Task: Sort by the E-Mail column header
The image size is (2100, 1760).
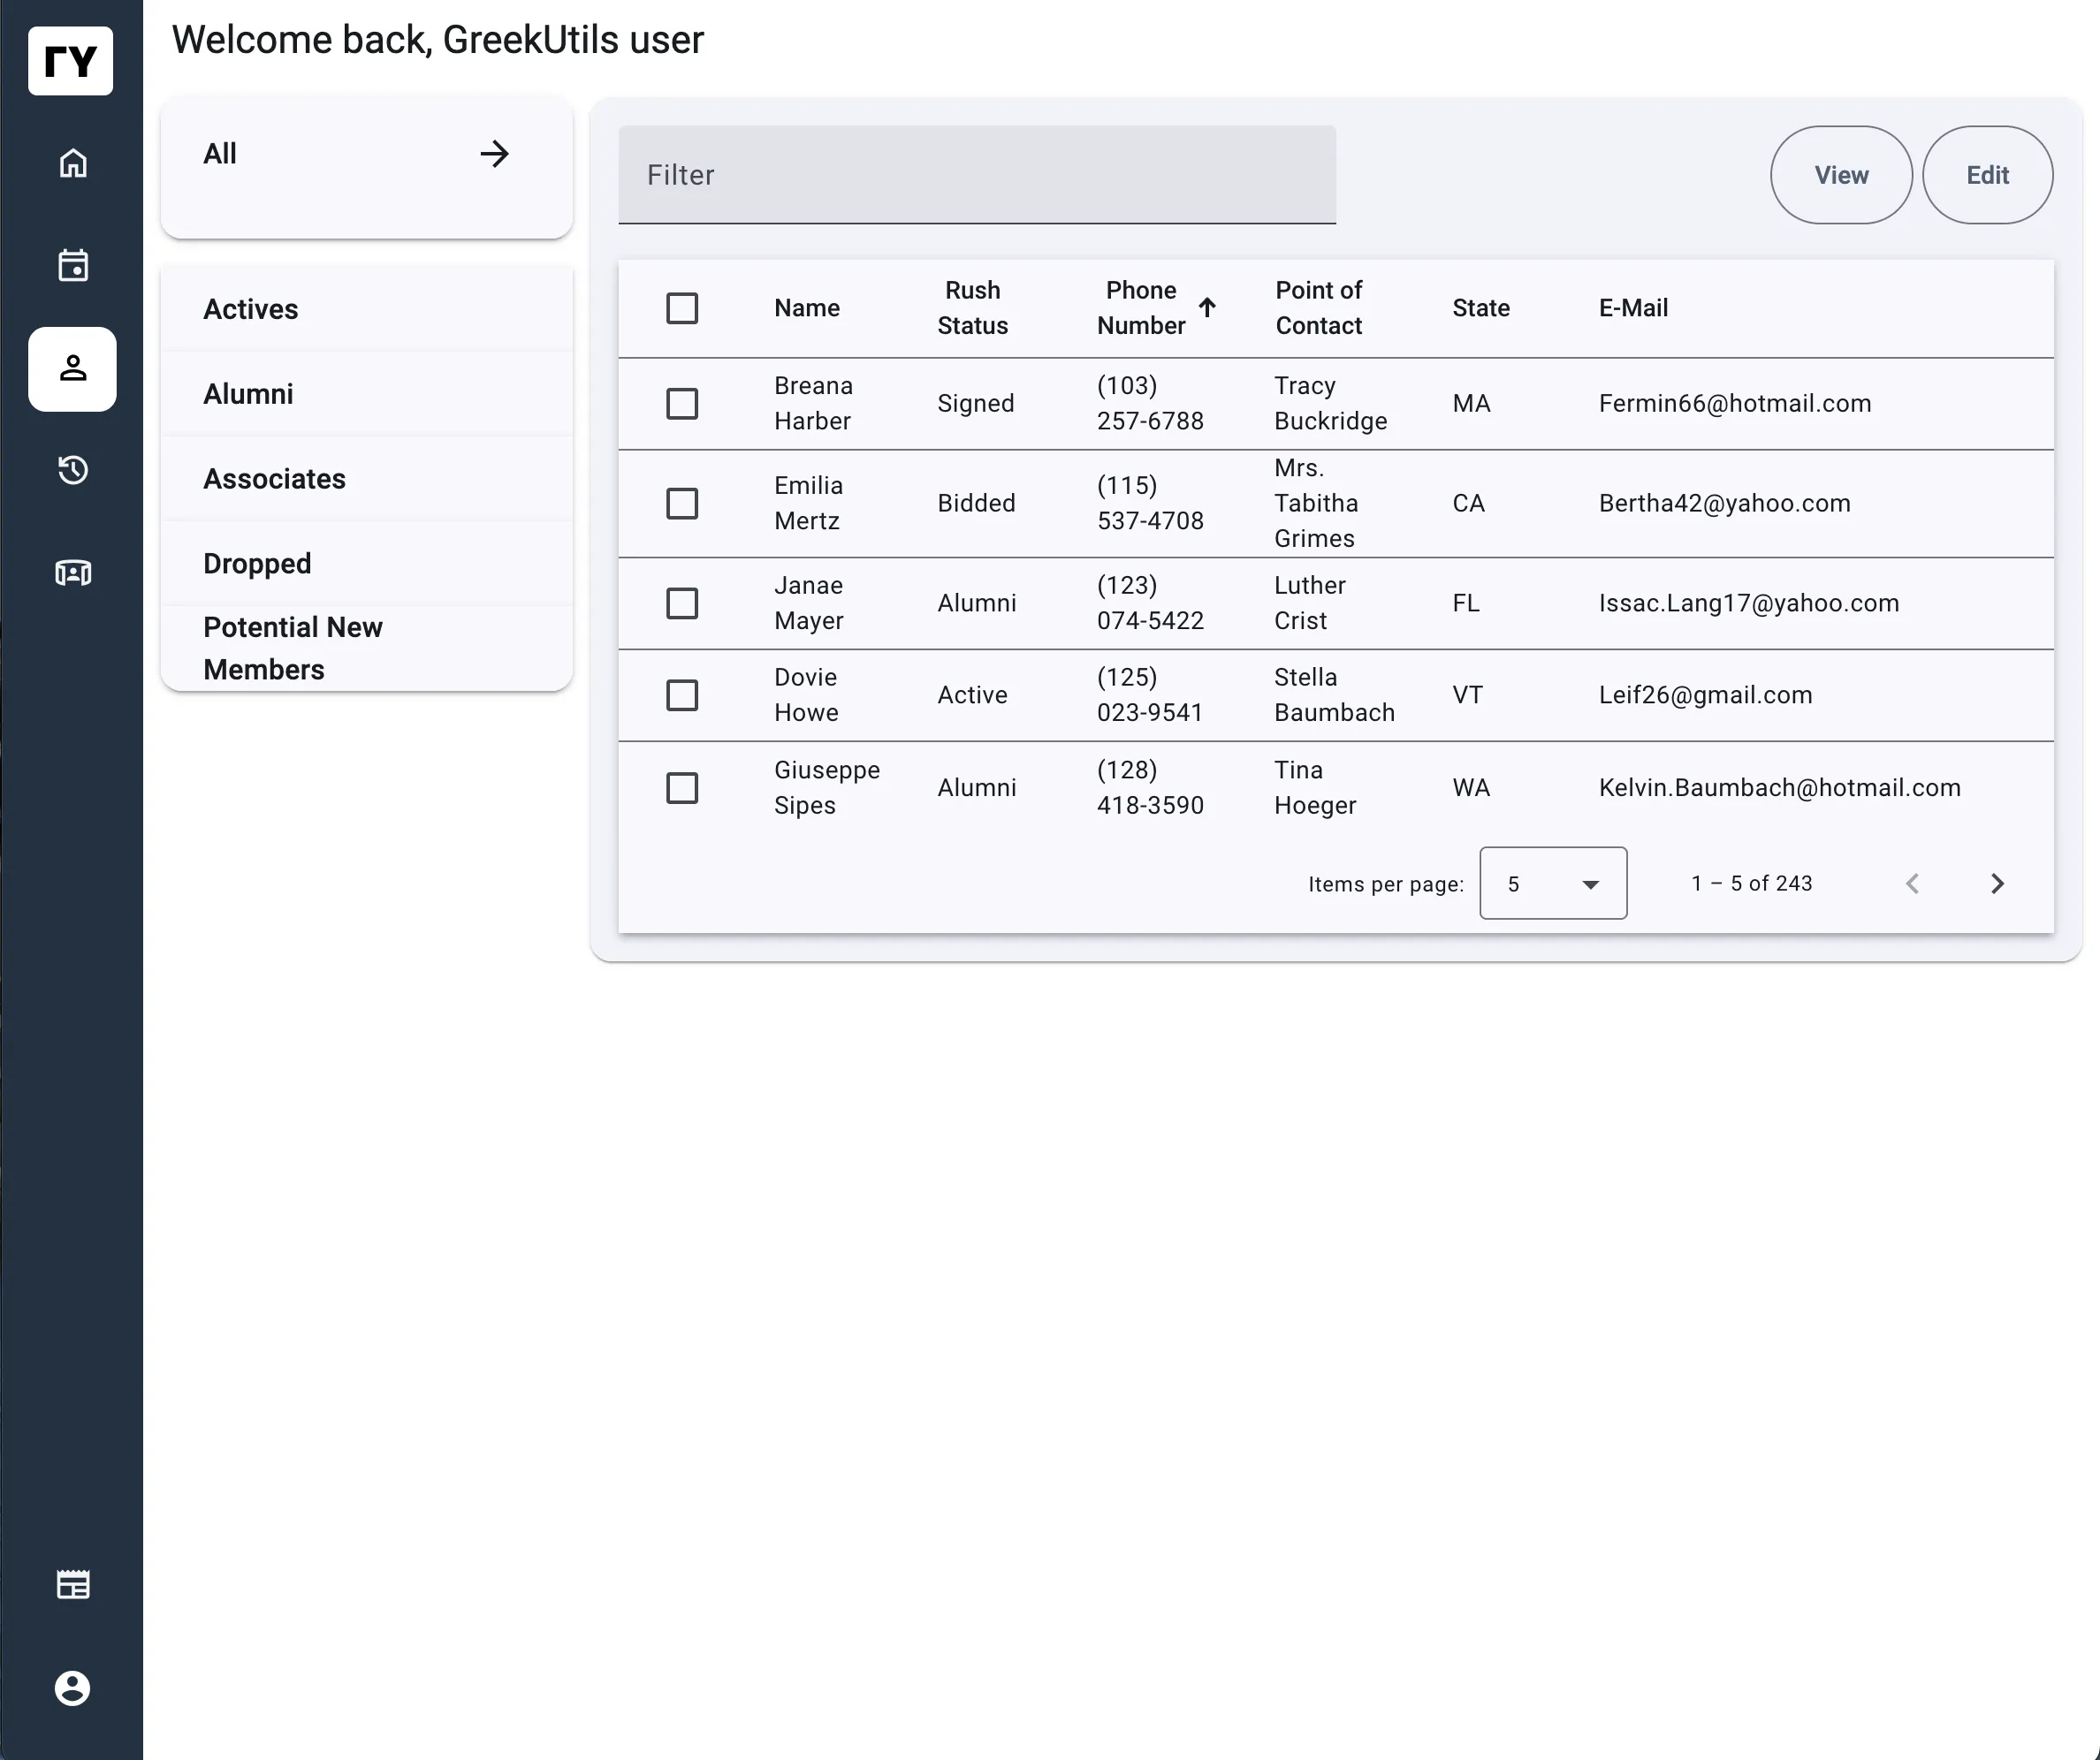Action: click(x=1633, y=307)
